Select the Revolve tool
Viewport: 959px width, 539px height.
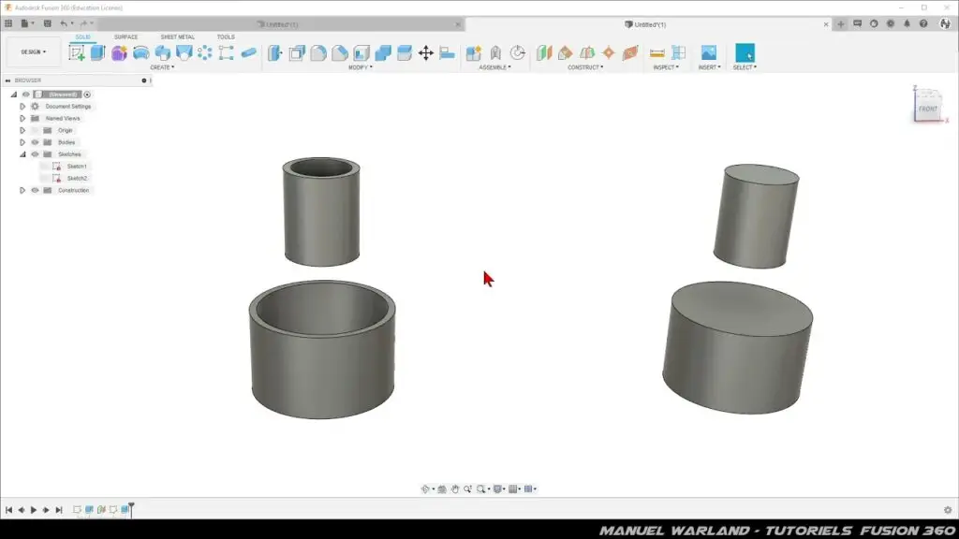click(x=140, y=52)
